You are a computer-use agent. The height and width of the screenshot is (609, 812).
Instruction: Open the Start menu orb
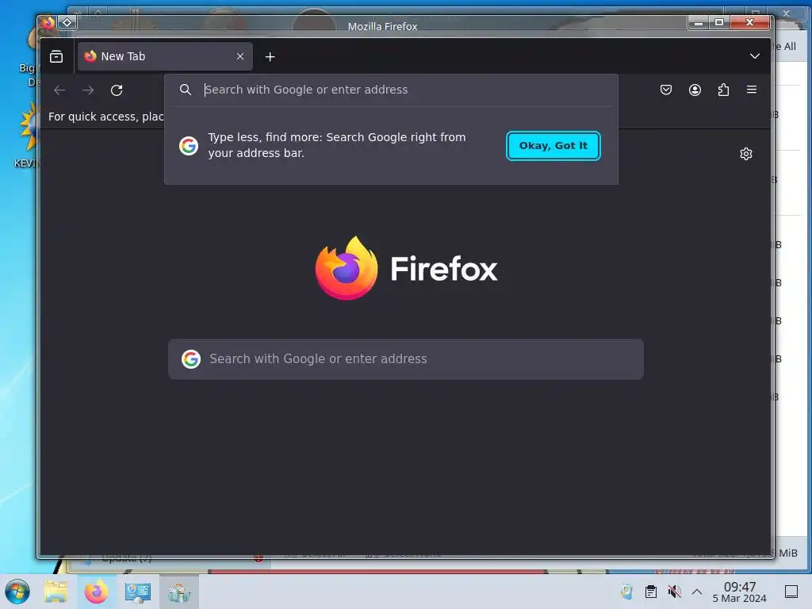click(x=17, y=592)
